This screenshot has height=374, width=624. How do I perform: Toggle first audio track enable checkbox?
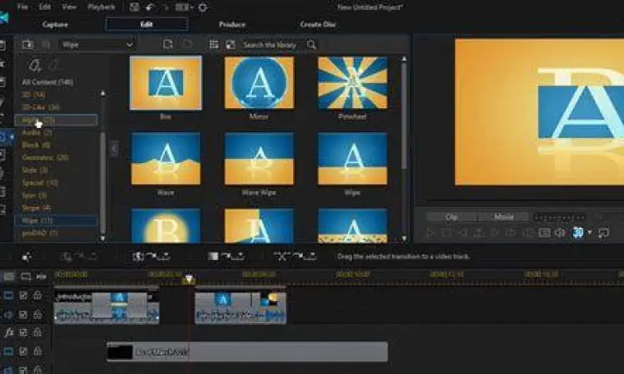click(23, 315)
